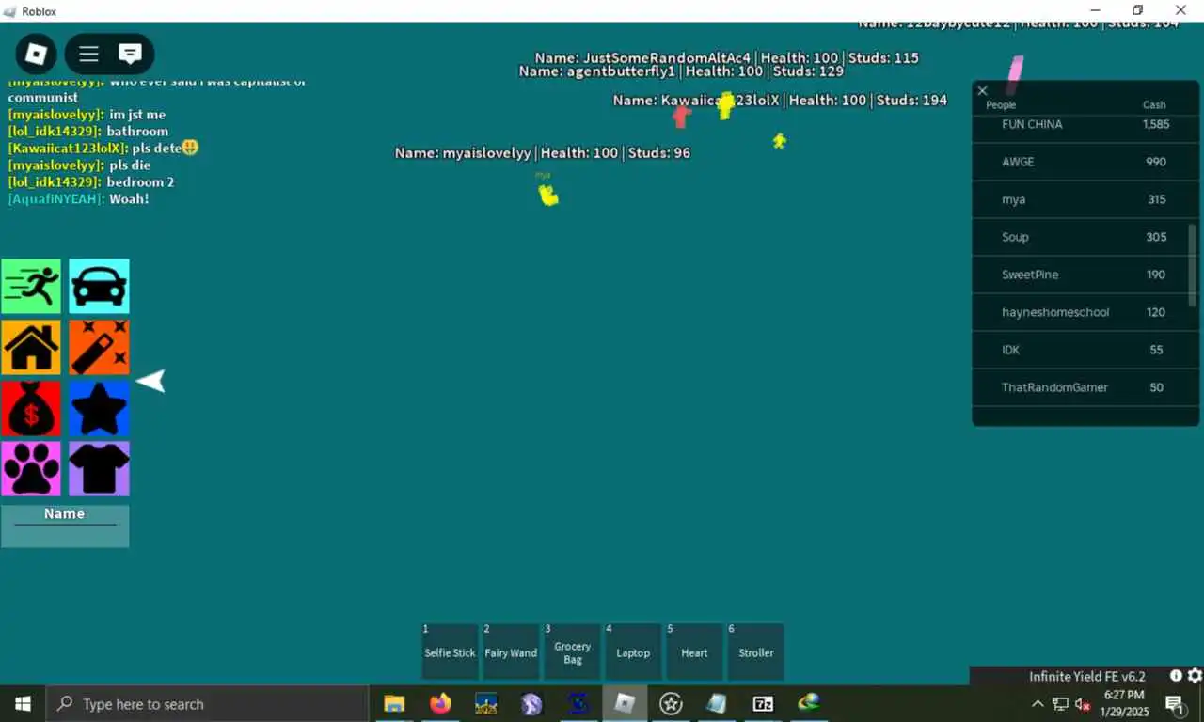Click the People column header
Image resolution: width=1204 pixels, height=722 pixels.
click(1001, 105)
